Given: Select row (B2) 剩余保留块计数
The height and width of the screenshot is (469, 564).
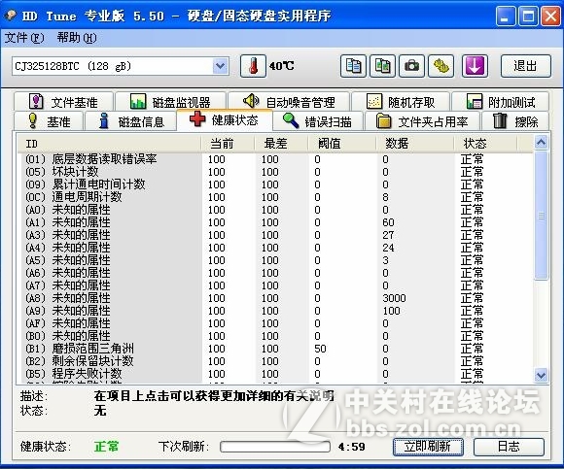Looking at the screenshot, I should [275, 361].
